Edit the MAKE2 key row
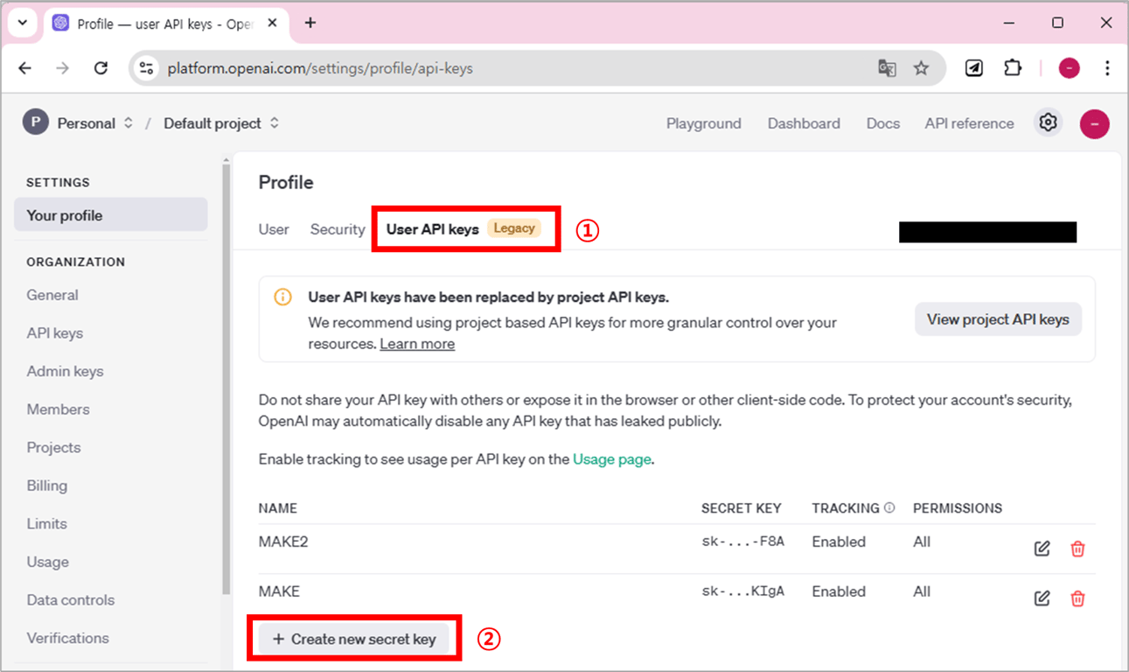1129x672 pixels. click(1042, 549)
